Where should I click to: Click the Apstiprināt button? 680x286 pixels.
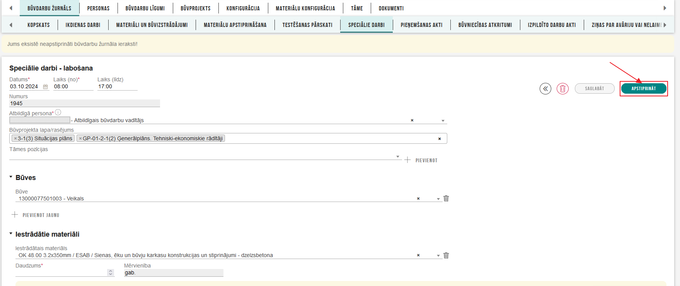point(644,89)
